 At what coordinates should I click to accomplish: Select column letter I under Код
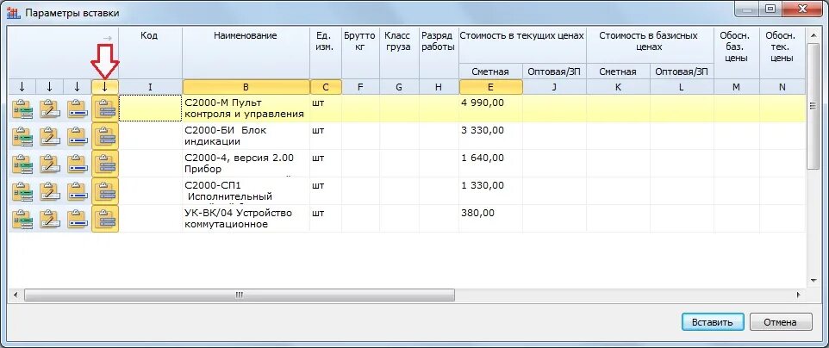point(150,87)
